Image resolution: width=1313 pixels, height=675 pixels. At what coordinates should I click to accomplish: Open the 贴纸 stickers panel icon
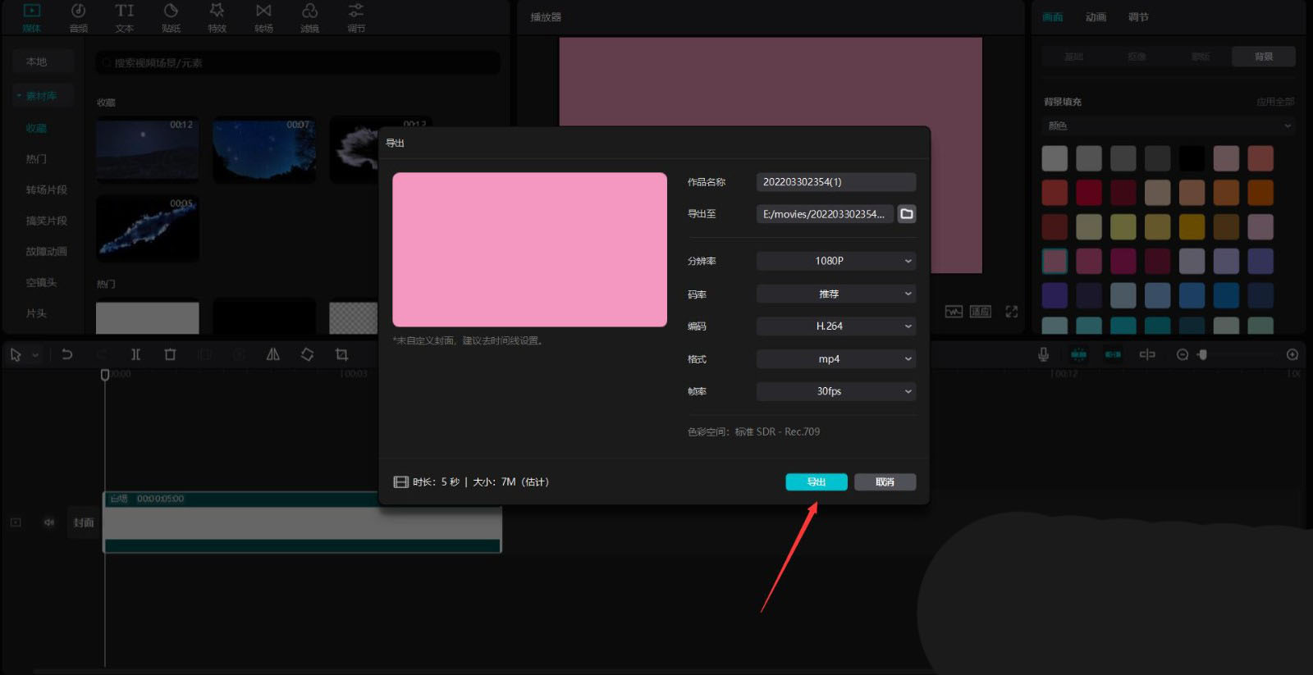(x=171, y=17)
